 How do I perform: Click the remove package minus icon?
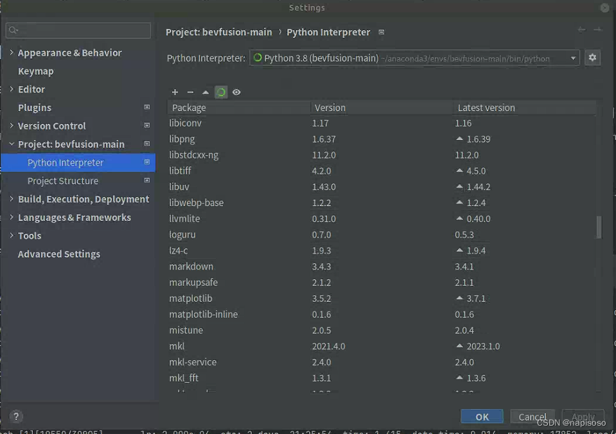190,92
